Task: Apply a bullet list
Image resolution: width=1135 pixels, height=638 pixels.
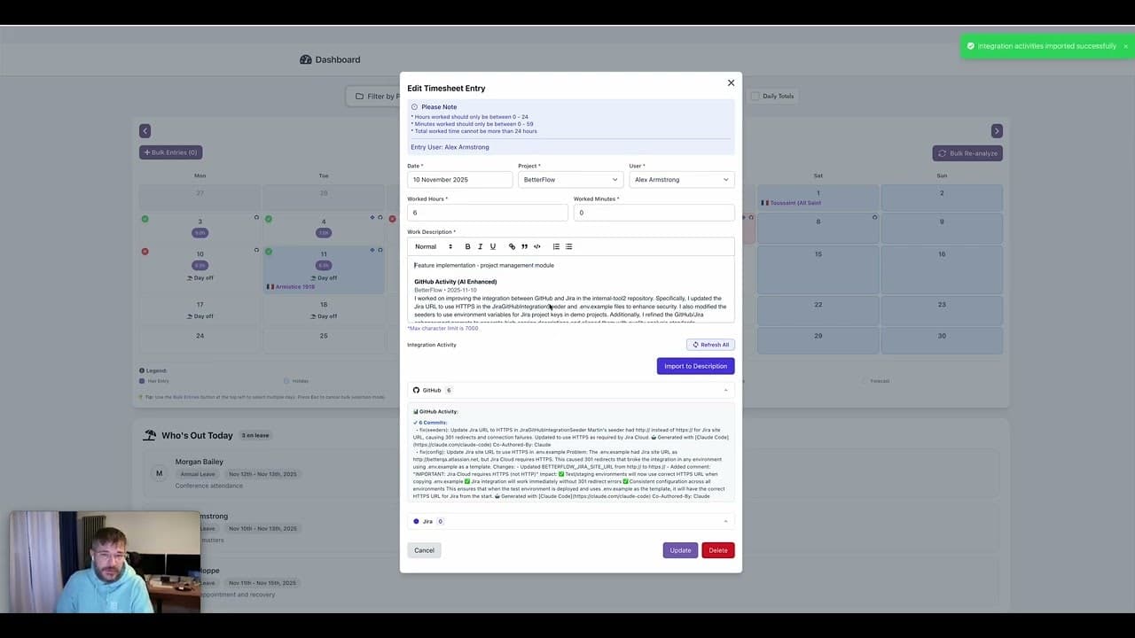Action: [568, 246]
